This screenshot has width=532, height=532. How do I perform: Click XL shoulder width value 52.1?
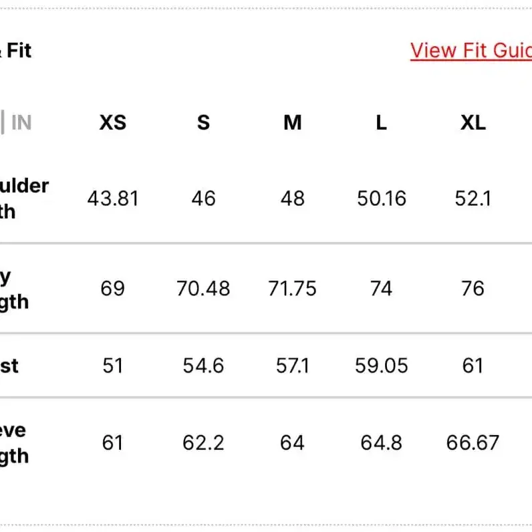(473, 198)
